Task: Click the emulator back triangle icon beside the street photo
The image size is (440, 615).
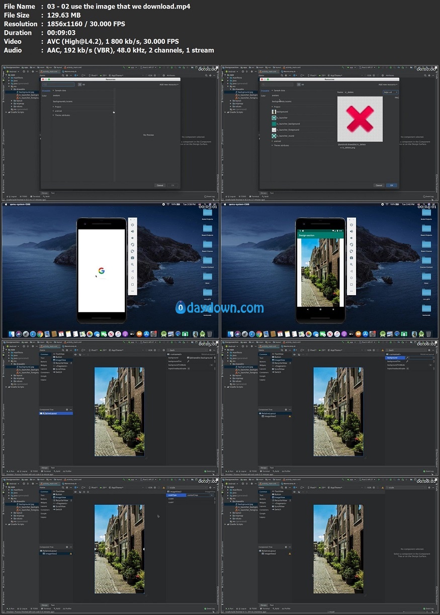Action: point(351,271)
